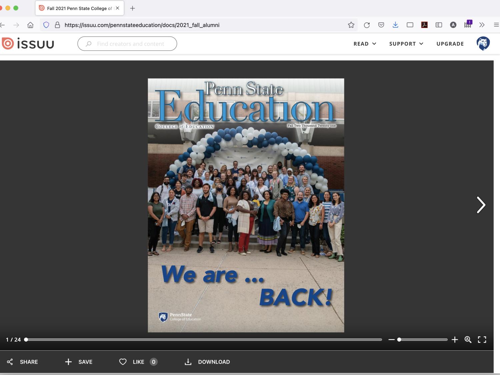Toggle the reader sidebar icon

tap(439, 25)
